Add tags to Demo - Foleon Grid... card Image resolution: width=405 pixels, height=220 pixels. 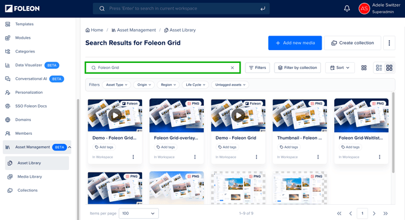coord(104,147)
